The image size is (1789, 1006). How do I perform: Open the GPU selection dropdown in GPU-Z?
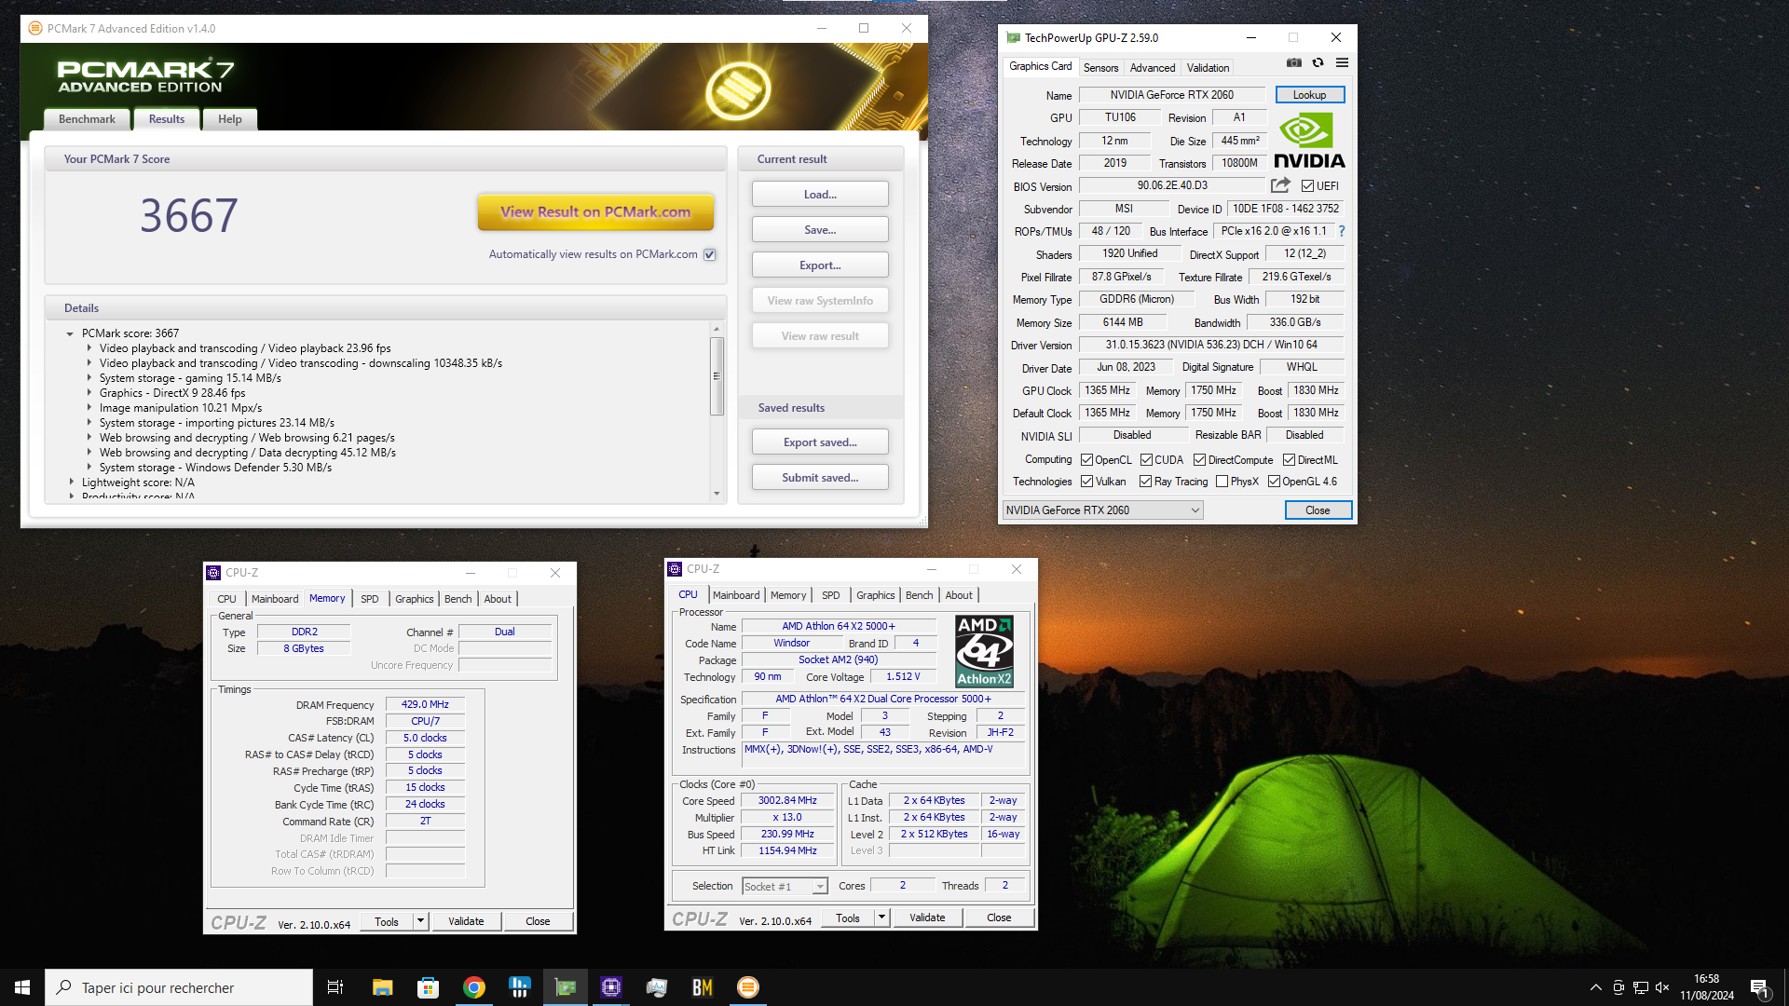coord(1102,510)
